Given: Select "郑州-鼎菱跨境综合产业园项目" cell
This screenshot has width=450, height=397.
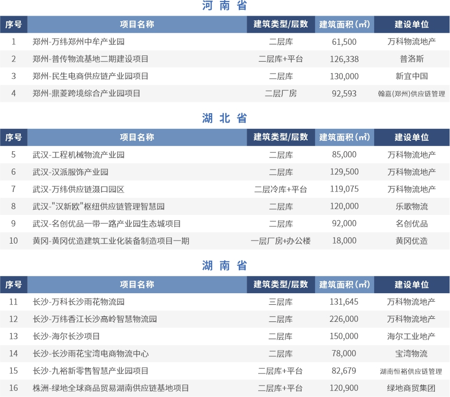Looking at the screenshot, I should tap(86, 93).
